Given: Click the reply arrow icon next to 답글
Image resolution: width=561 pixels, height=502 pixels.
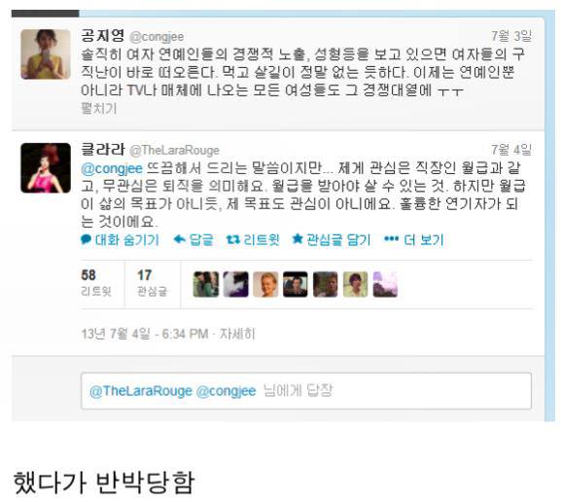Looking at the screenshot, I should 179,239.
